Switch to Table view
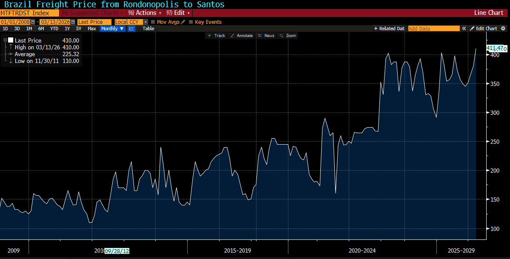 pos(148,28)
